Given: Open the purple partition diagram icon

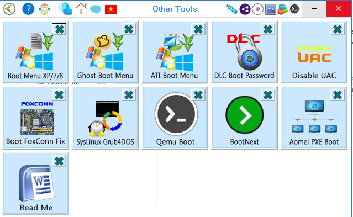Looking at the screenshot, I should click(245, 9).
